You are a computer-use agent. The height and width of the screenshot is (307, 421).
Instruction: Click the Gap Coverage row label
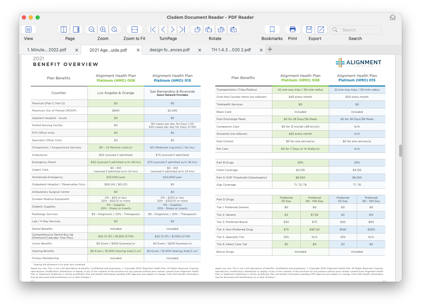226,185
